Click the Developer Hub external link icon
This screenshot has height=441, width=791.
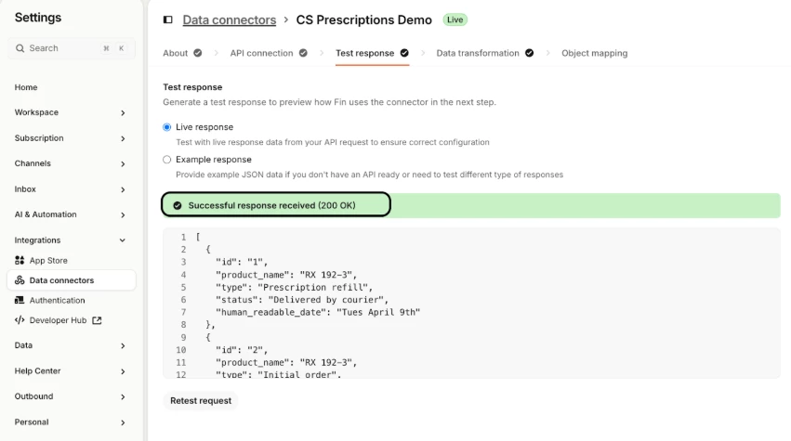click(x=98, y=320)
